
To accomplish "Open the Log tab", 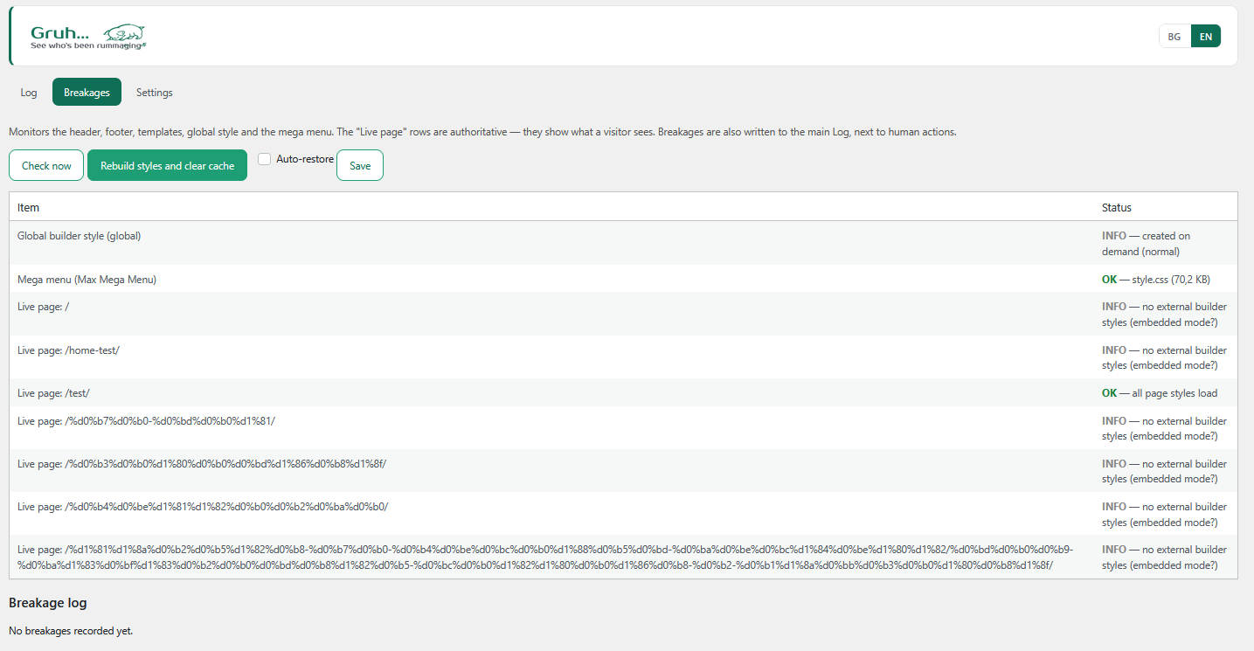I will [x=29, y=93].
